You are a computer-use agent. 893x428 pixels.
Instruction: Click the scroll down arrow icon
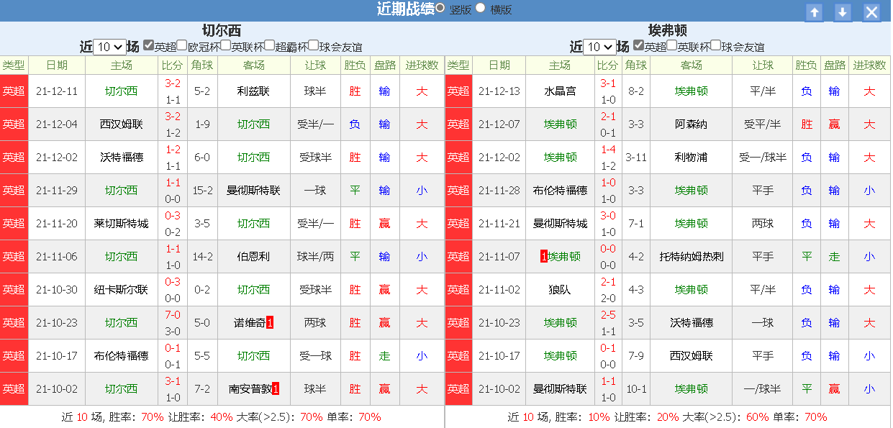[x=843, y=12]
